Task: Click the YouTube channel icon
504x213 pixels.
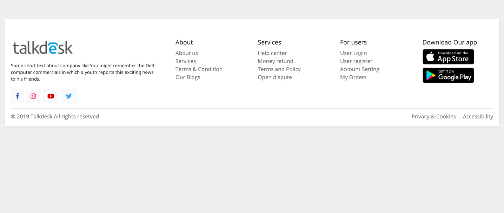Action: (x=51, y=96)
